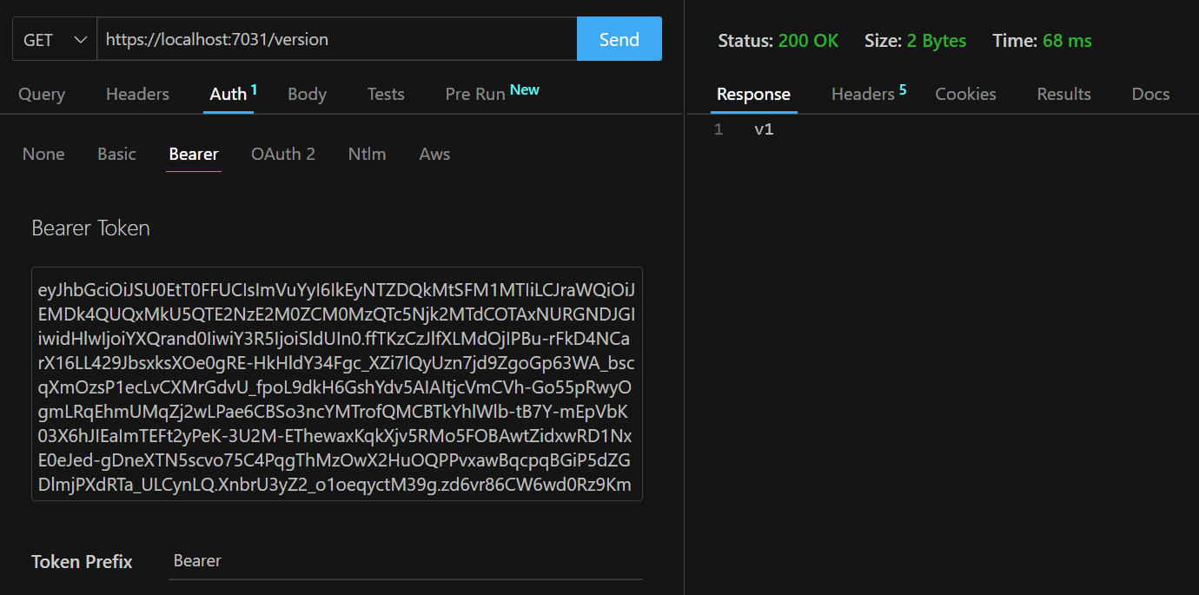Viewport: 1199px width, 595px height.
Task: Click the Time 68 ms text
Action: click(1042, 41)
